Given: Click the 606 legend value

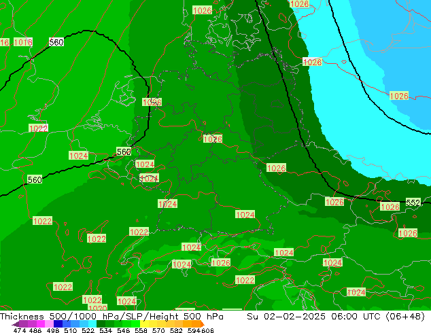Looking at the screenshot, I should (x=207, y=330).
